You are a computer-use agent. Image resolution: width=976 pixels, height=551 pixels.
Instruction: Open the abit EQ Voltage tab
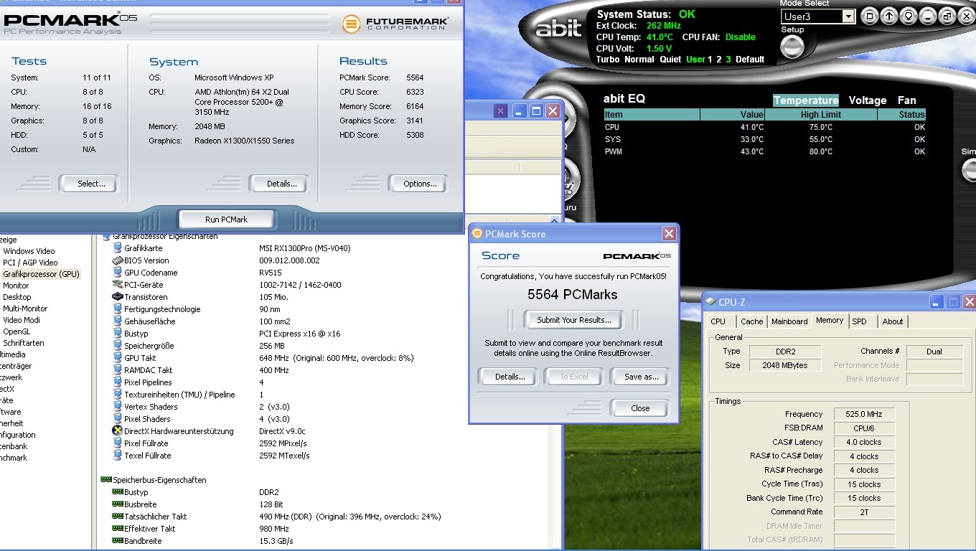(x=868, y=100)
